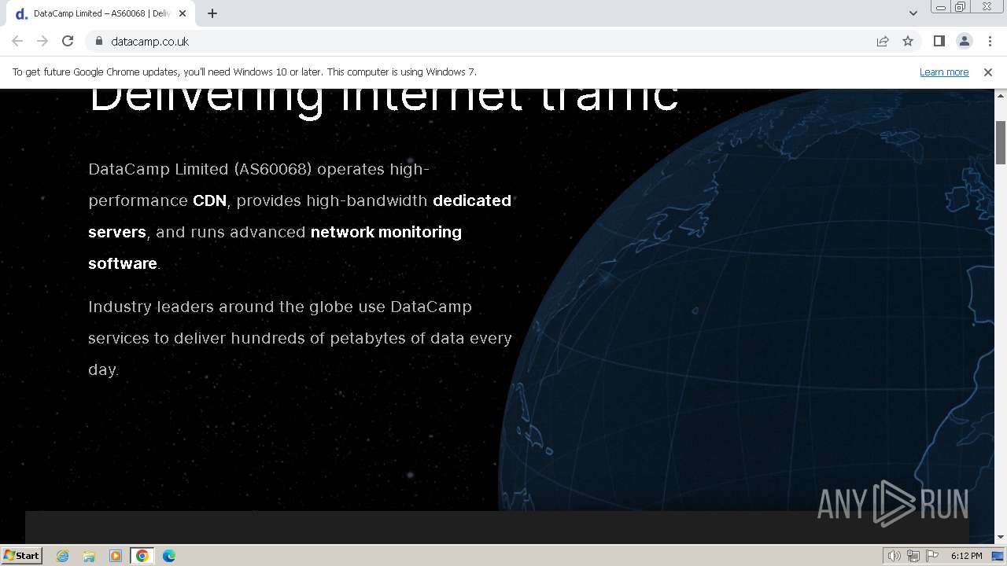Open Chrome three-dot menu
The width and height of the screenshot is (1007, 566).
pos(990,41)
